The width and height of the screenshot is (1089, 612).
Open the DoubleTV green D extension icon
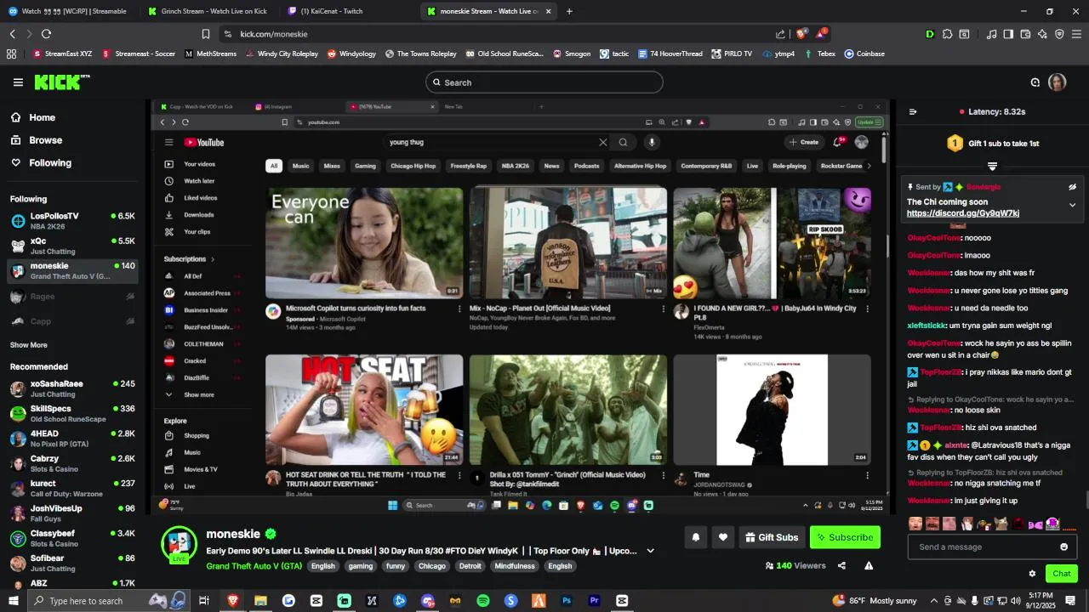pos(930,34)
